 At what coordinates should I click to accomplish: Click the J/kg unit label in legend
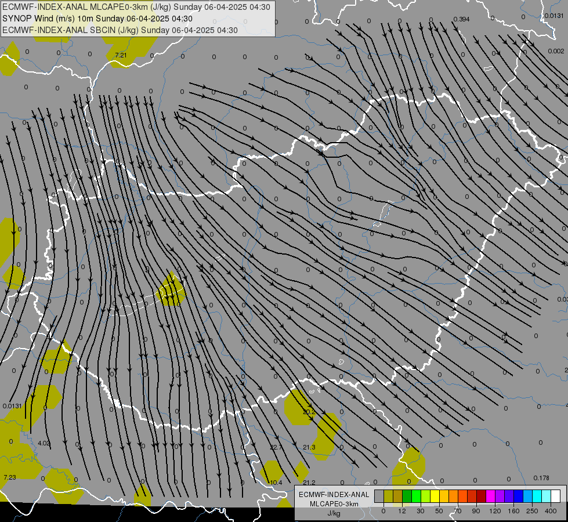tap(334, 513)
